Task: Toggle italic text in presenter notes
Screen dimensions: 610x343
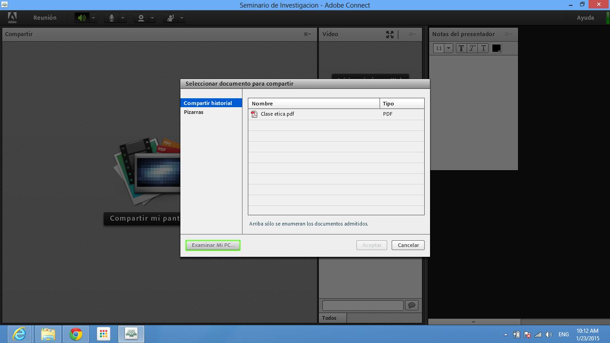Action: pos(472,48)
